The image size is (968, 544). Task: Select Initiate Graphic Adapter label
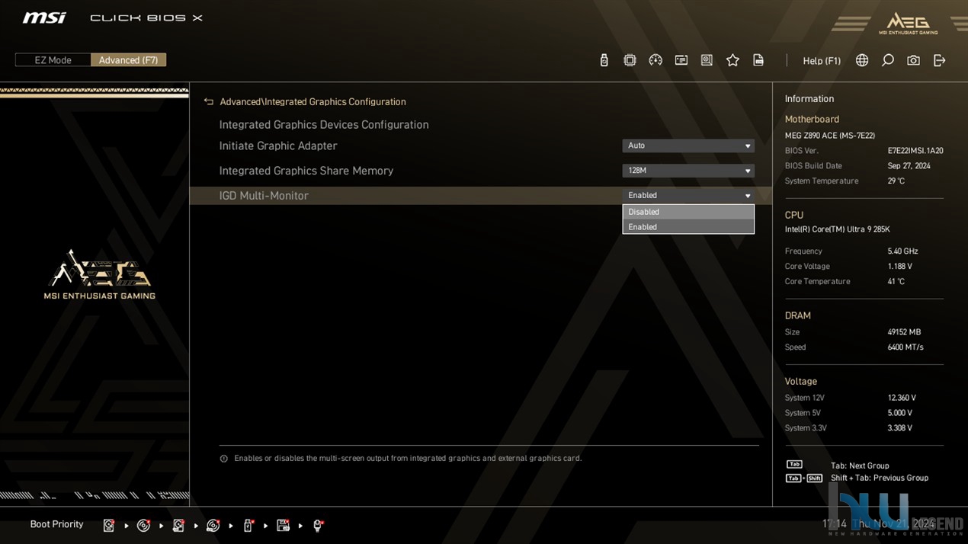point(278,146)
